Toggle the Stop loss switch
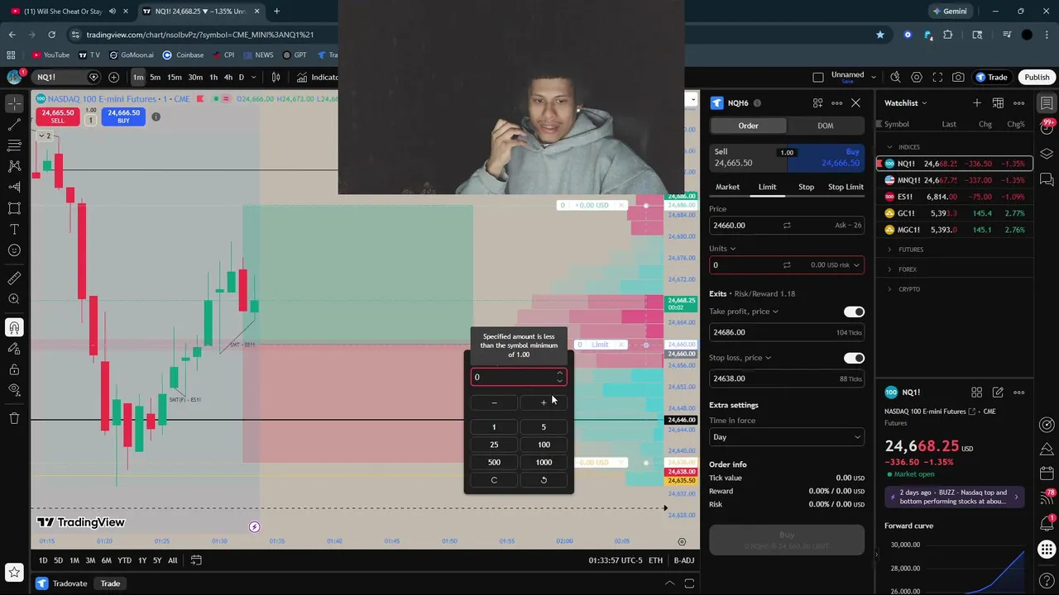 pos(854,358)
